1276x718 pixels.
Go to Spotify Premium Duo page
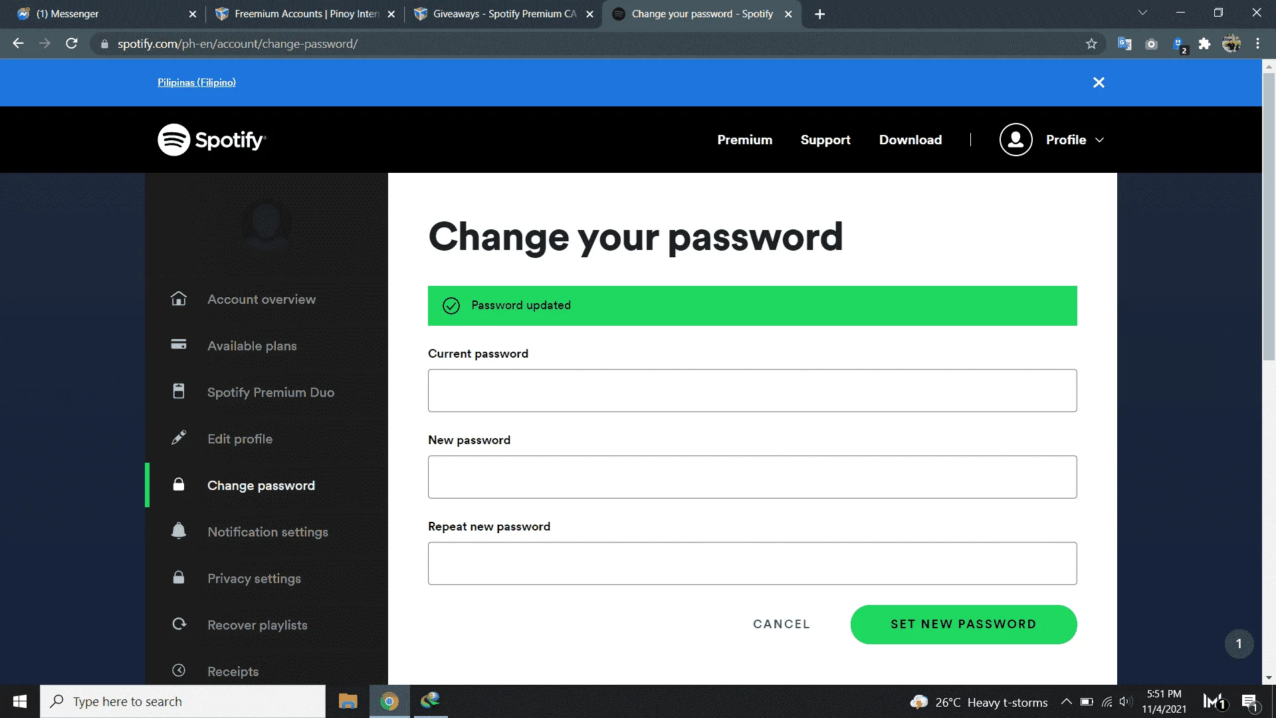pos(270,392)
